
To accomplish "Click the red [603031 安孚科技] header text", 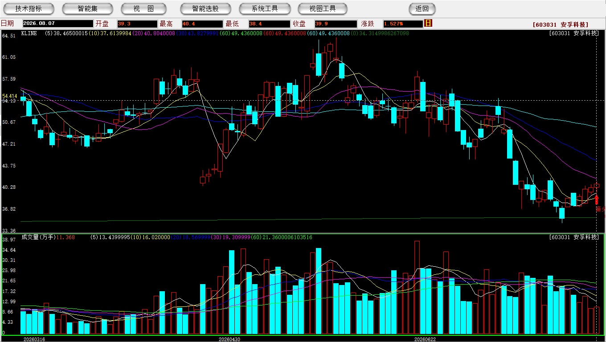I will click(x=561, y=25).
